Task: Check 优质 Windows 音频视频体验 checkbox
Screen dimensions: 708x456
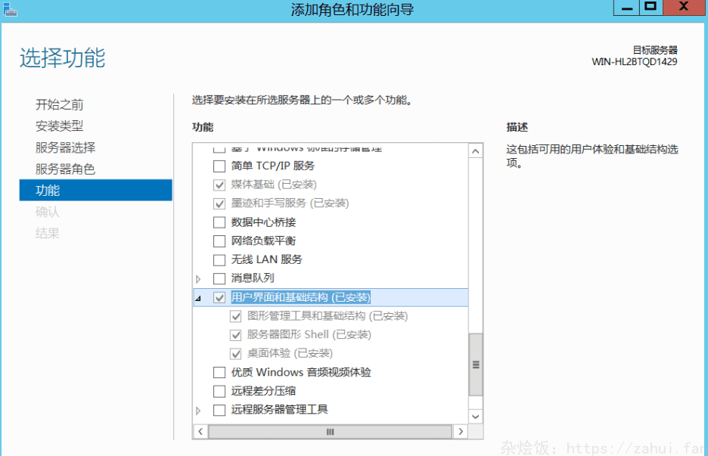Action: tap(219, 373)
